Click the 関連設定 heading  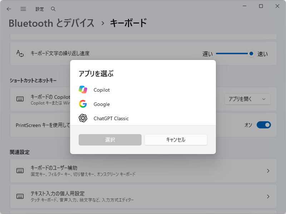click(20, 152)
